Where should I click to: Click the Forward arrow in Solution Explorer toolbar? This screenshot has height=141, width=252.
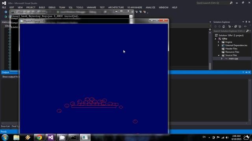(x=220, y=27)
